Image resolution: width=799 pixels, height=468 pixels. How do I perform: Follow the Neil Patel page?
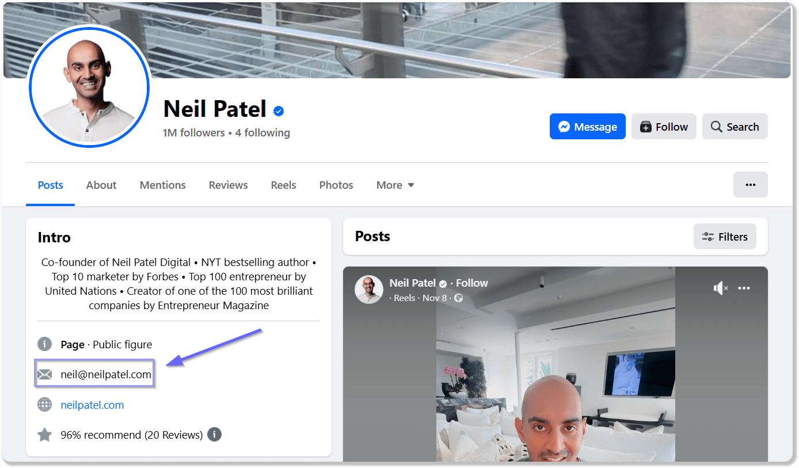coord(664,127)
